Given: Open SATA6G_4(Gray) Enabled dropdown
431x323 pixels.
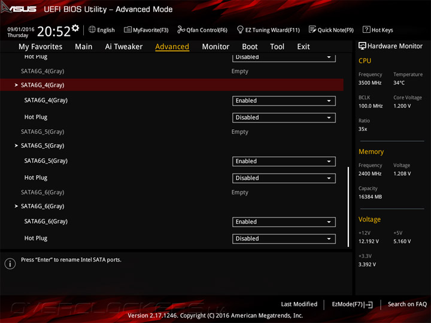Looking at the screenshot, I should tap(284, 101).
